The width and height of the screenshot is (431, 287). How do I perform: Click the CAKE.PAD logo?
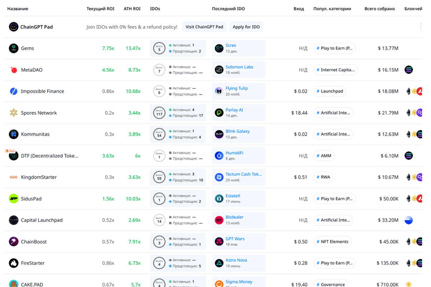click(14, 284)
